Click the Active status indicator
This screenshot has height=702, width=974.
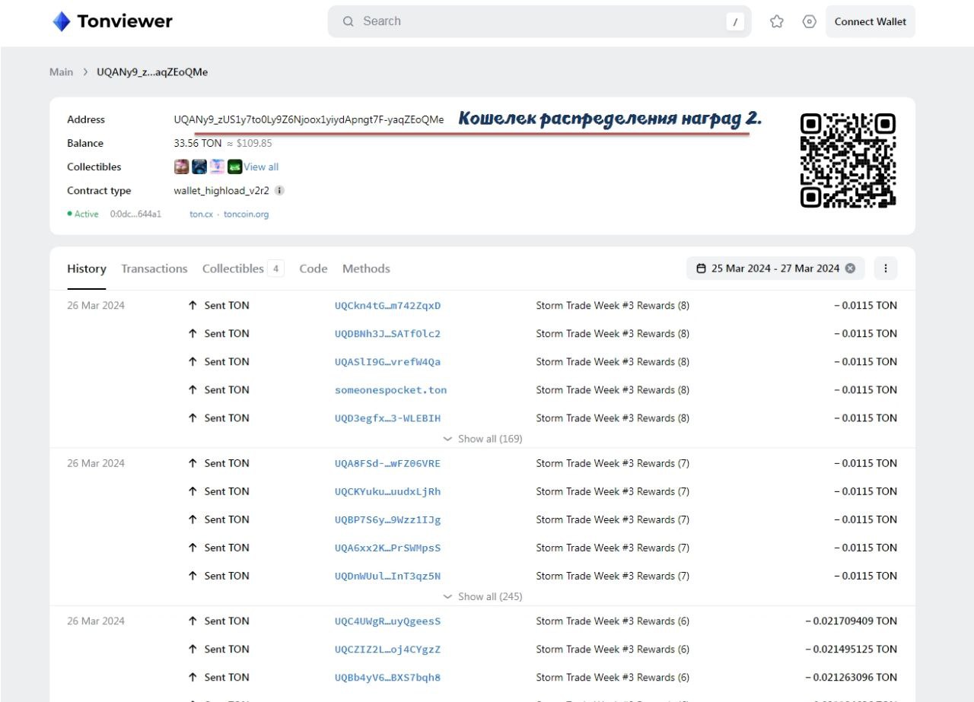click(83, 214)
